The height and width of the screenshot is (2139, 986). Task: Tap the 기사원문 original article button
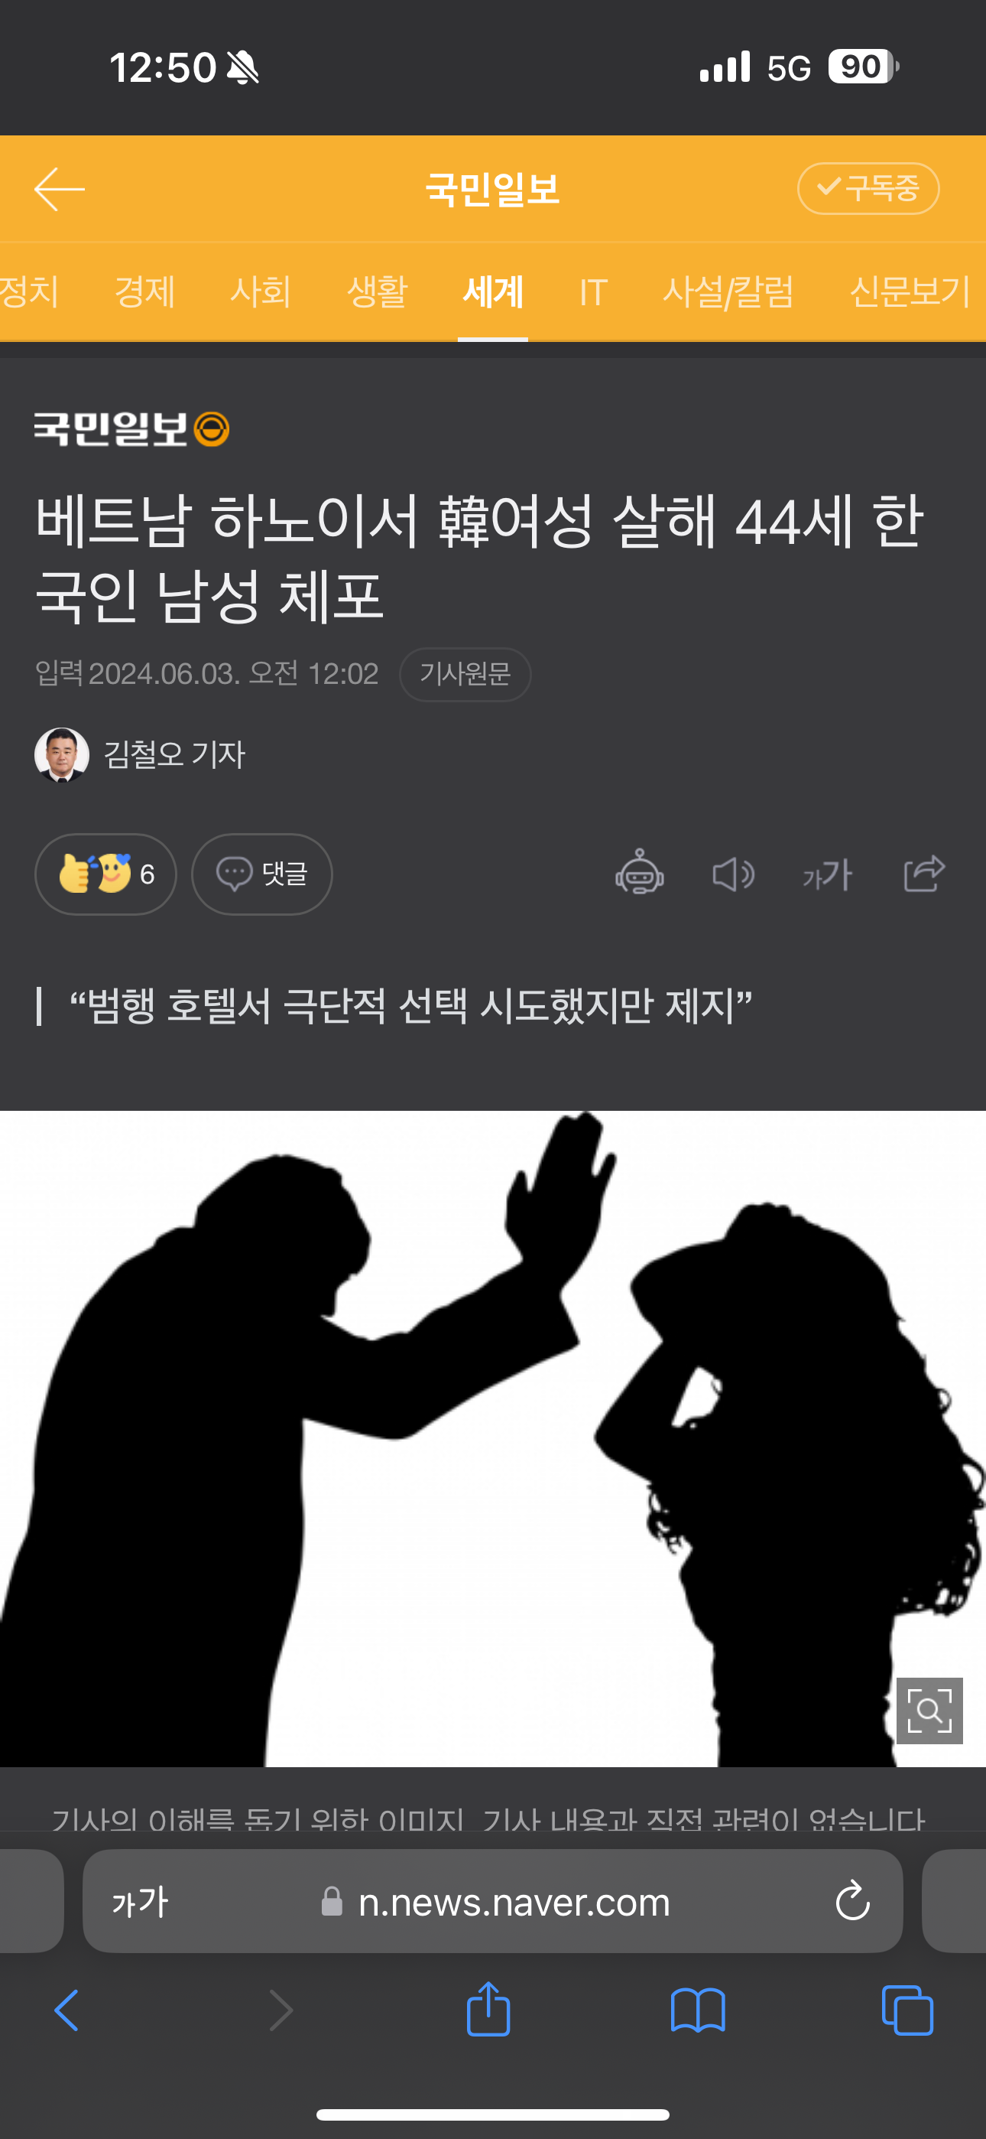465,673
